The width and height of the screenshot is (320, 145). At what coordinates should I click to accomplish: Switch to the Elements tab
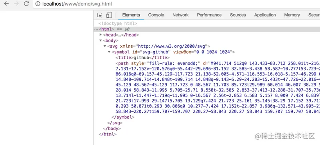[131, 15]
